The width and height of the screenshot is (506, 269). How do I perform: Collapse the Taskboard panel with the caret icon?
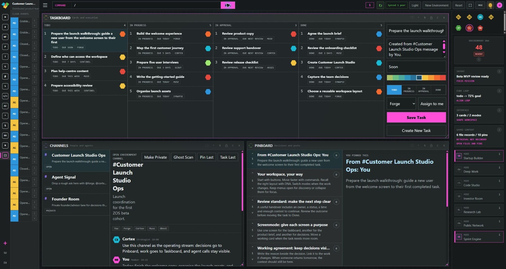pos(418,18)
